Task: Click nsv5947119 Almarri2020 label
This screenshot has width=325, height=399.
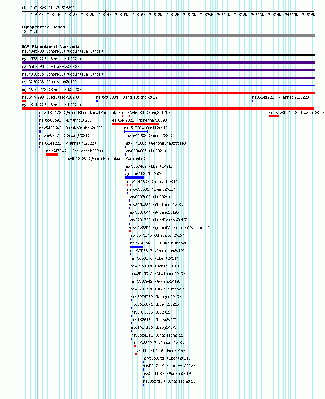Action: click(x=169, y=366)
